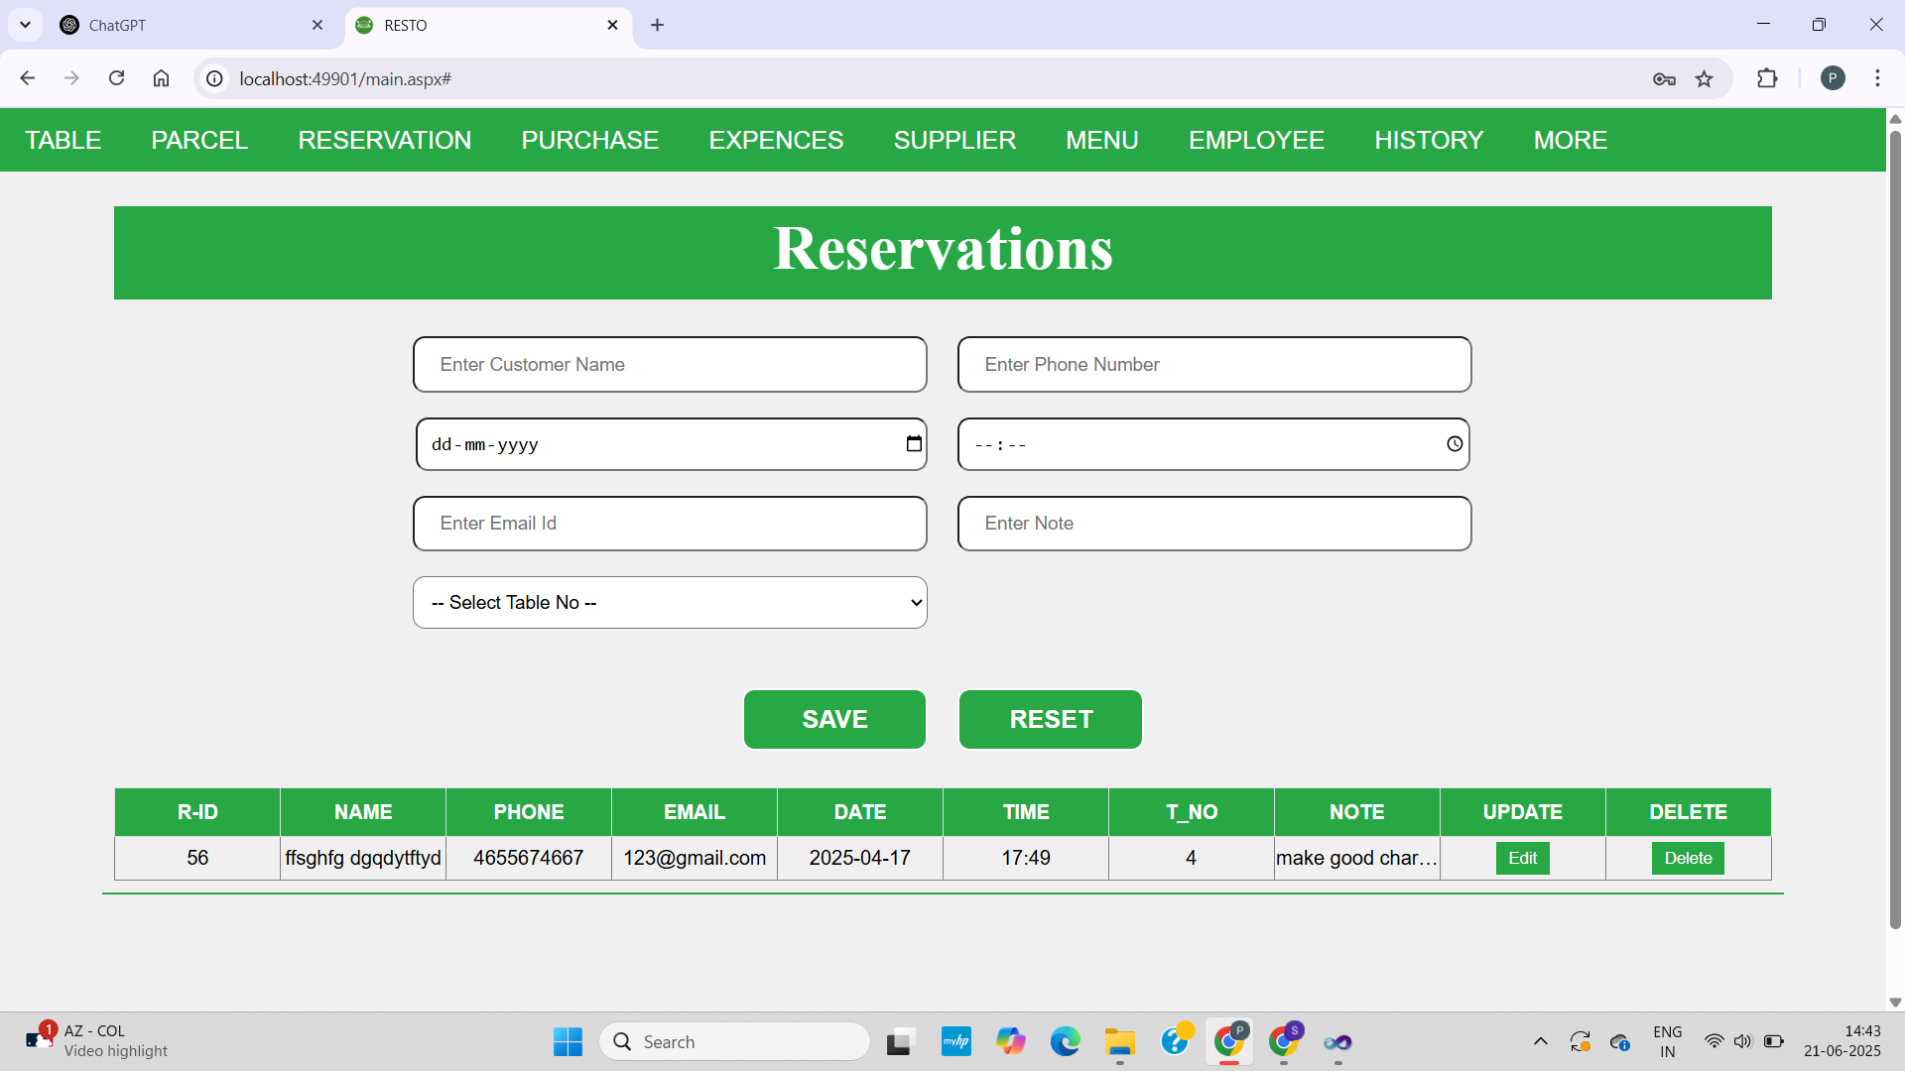Open the myHP taskbar app

(955, 1041)
